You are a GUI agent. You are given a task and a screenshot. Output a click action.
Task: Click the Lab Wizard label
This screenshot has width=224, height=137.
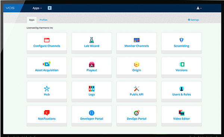point(91,46)
